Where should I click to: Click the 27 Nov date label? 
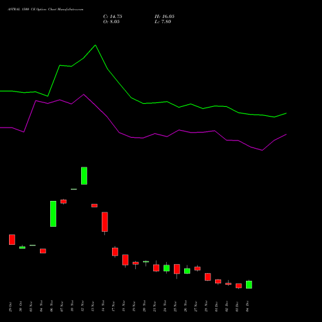196,307
